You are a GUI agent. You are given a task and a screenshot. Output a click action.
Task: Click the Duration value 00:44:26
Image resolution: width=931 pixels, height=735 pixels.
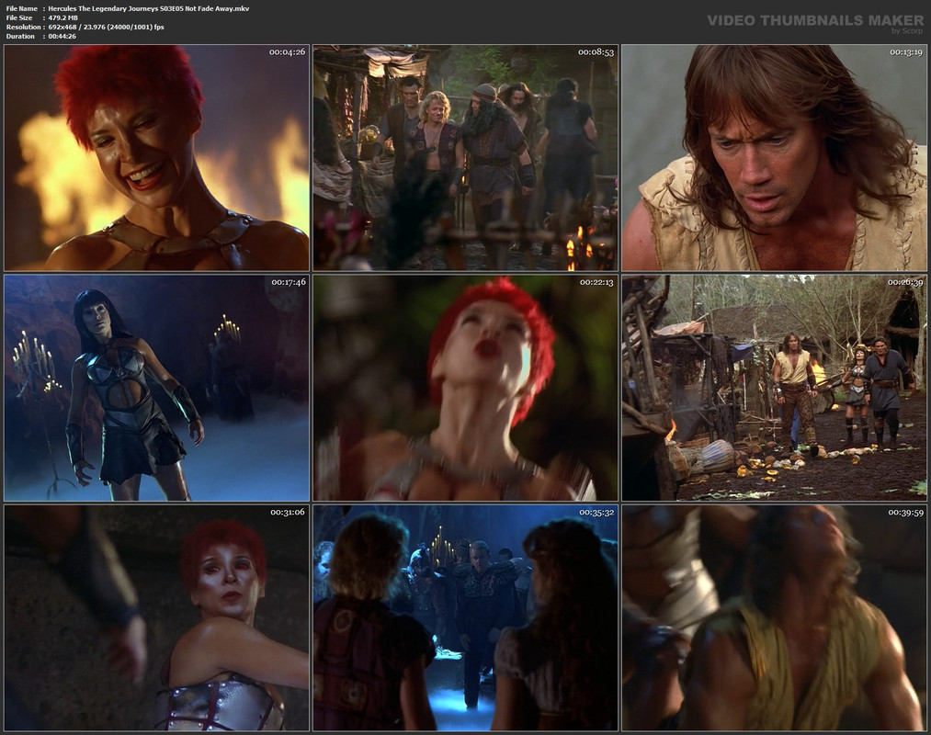click(x=62, y=36)
